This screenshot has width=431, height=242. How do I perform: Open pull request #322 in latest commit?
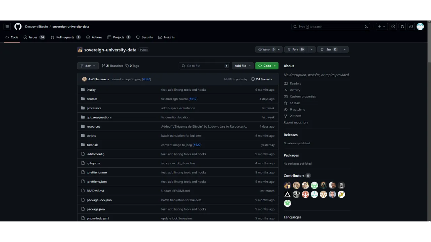(x=146, y=79)
